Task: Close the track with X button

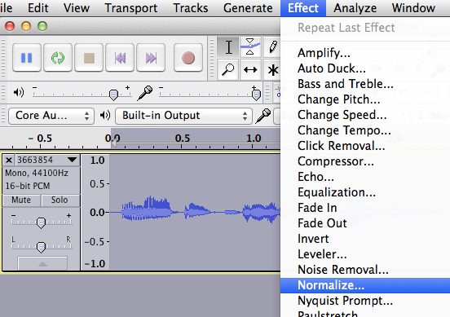Action: (x=9, y=160)
